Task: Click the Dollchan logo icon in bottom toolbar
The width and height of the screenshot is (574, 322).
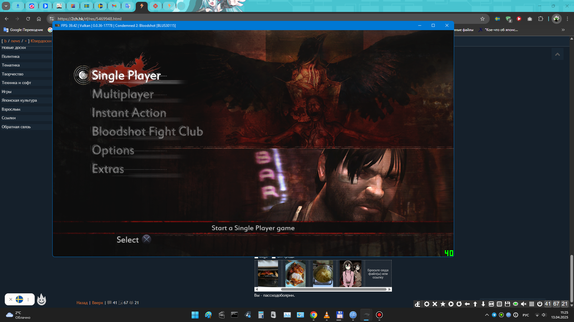Action: (x=418, y=304)
